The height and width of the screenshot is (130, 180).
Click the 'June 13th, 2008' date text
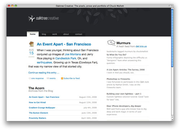click(x=89, y=113)
